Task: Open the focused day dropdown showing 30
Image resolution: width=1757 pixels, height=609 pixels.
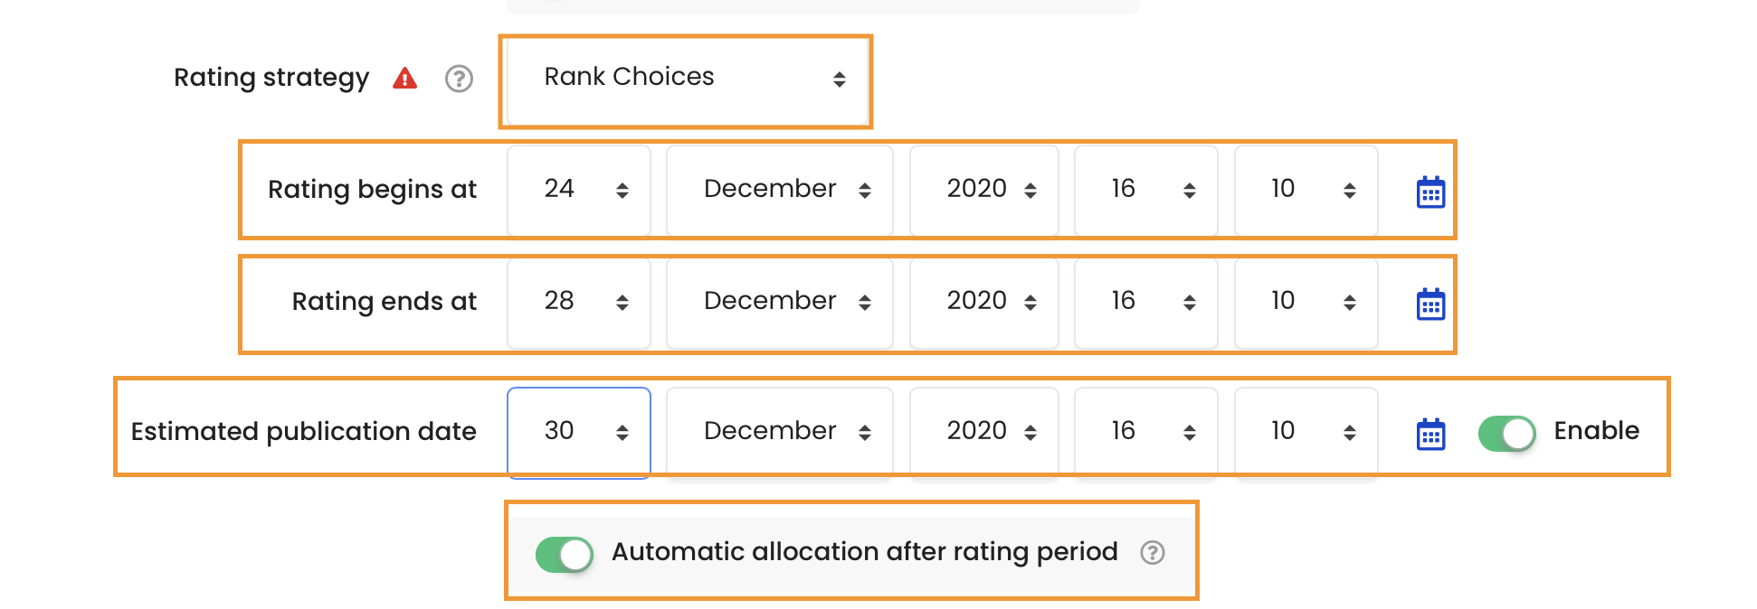Action: [579, 432]
